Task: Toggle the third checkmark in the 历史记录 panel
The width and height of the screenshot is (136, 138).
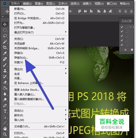Action: [x=122, y=36]
